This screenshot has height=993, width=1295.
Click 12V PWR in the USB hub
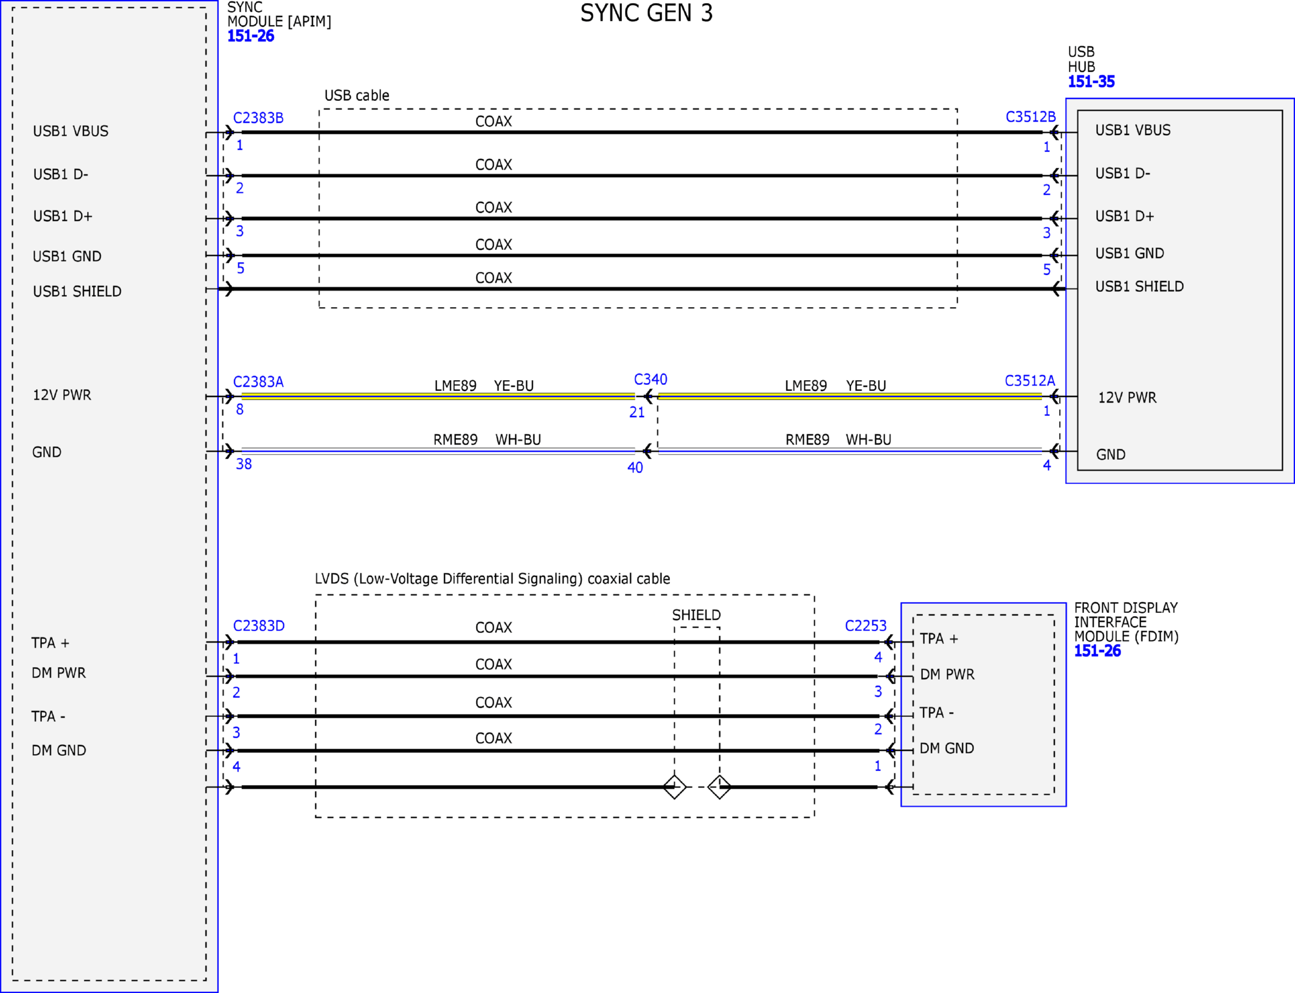(1127, 398)
